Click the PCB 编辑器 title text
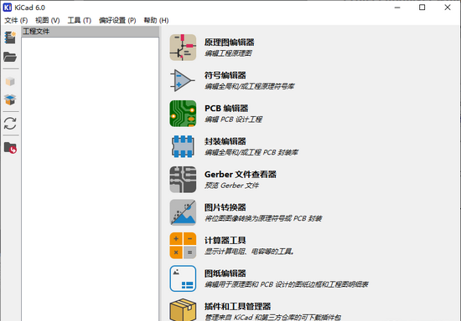461x321 pixels. pos(226,108)
